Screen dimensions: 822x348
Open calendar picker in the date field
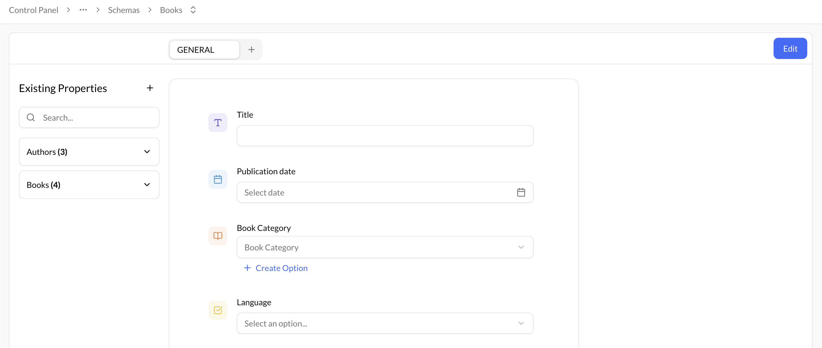pos(521,193)
